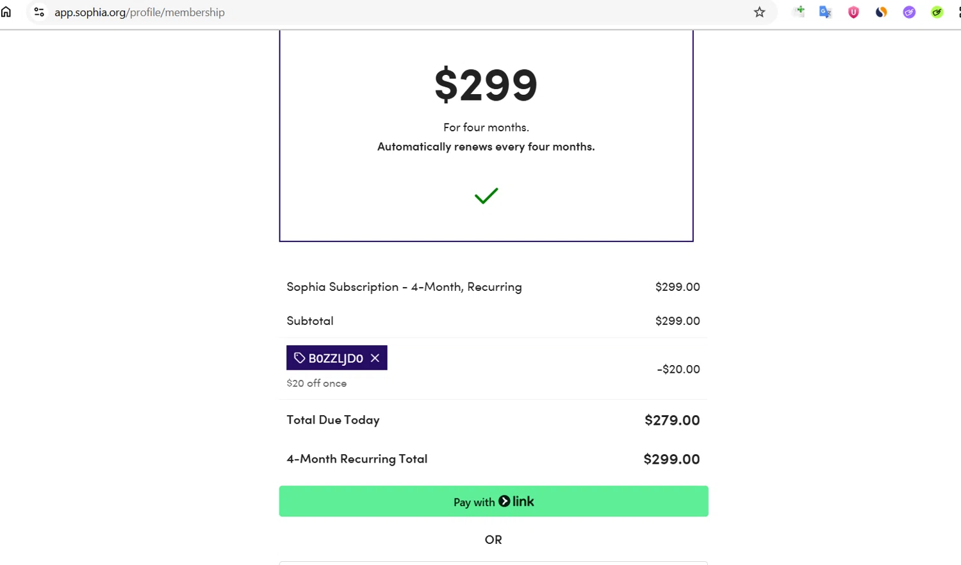Open the Google Translate extension
Screen dimensions: 961x565
825,12
